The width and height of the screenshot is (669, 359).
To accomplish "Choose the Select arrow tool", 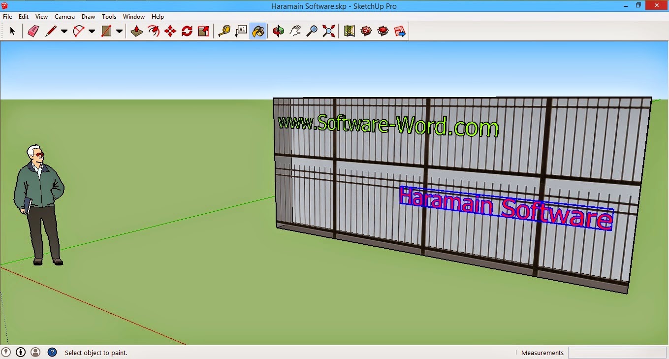I will (x=12, y=32).
